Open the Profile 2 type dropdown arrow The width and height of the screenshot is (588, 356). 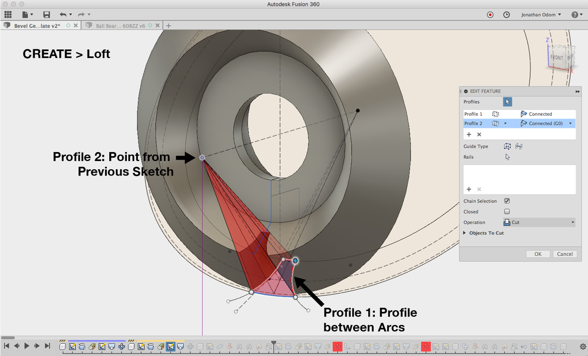pyautogui.click(x=505, y=123)
